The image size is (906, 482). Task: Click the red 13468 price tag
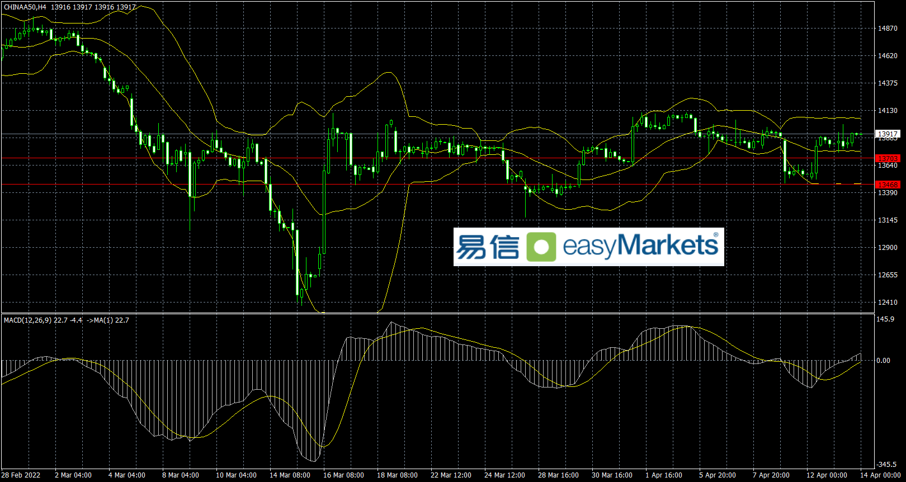(888, 185)
